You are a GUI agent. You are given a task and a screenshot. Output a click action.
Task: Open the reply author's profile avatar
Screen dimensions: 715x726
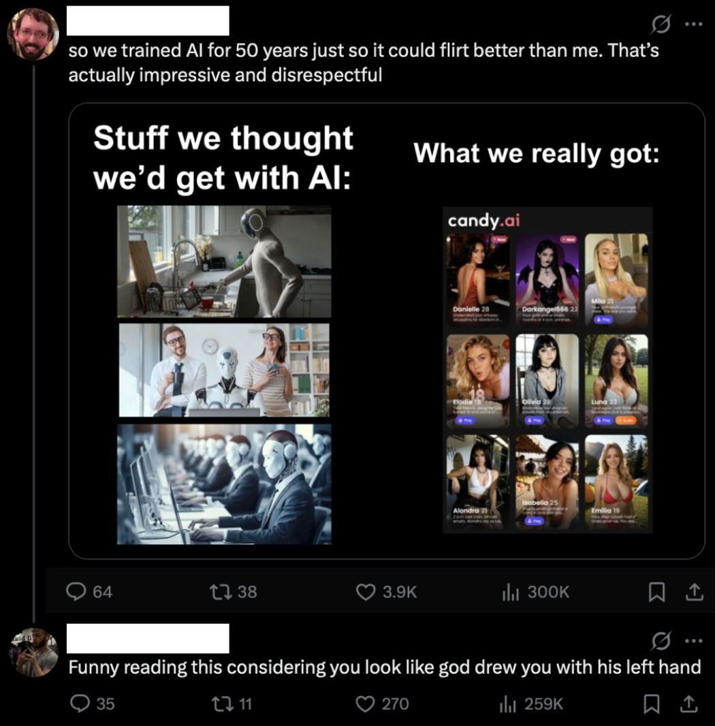(x=33, y=652)
